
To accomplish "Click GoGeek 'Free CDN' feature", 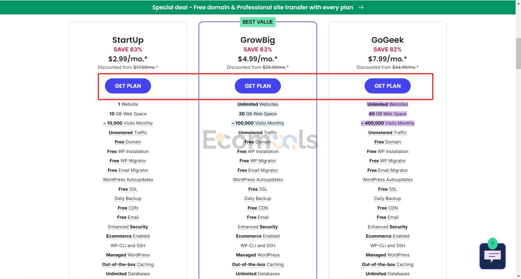I will pos(387,208).
